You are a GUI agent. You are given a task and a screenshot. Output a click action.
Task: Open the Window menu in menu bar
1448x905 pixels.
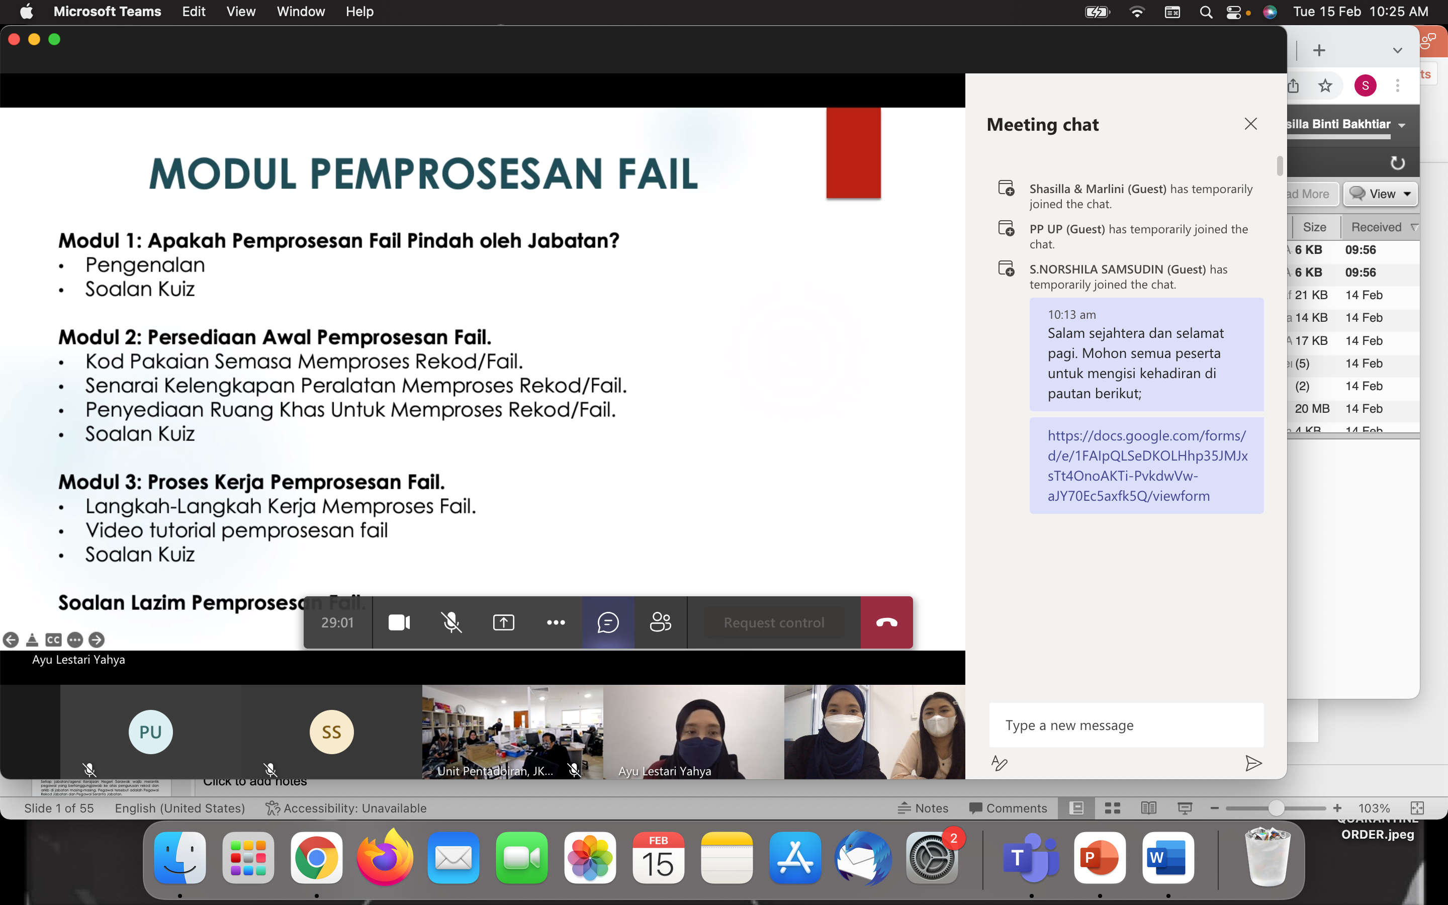(300, 12)
